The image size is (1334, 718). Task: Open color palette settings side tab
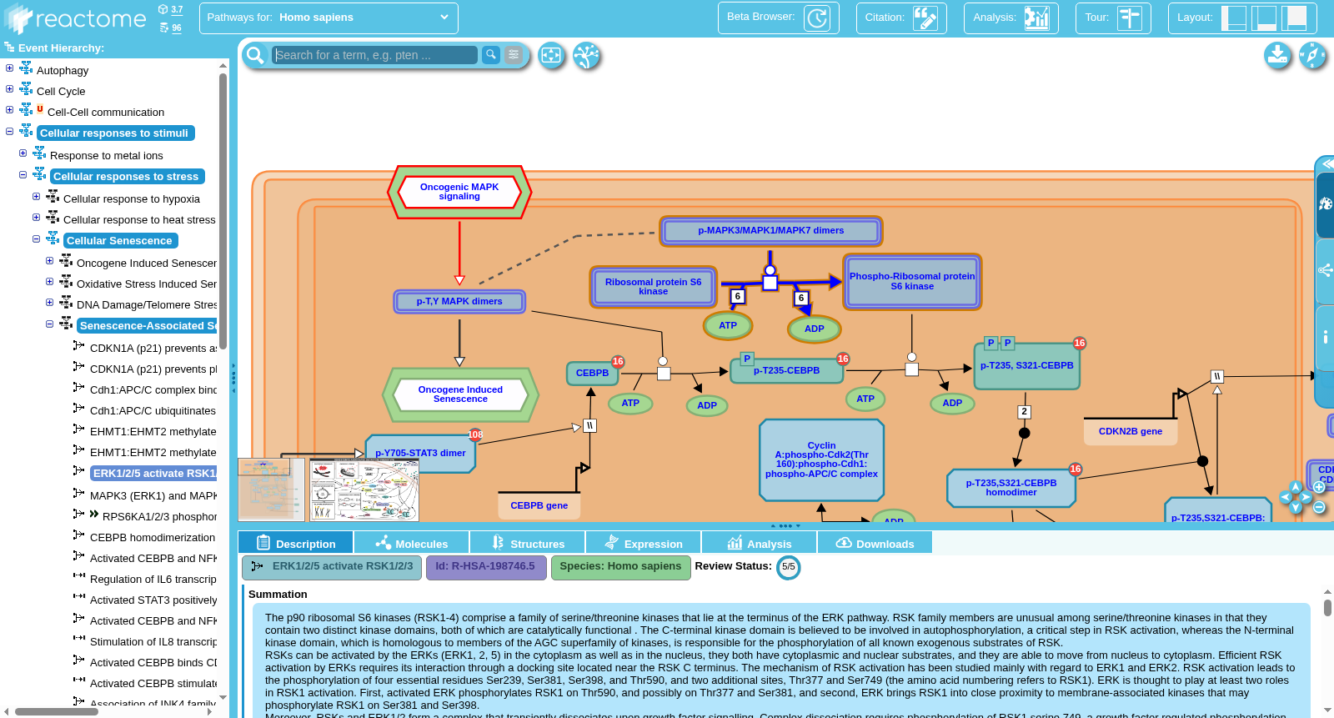(x=1326, y=204)
